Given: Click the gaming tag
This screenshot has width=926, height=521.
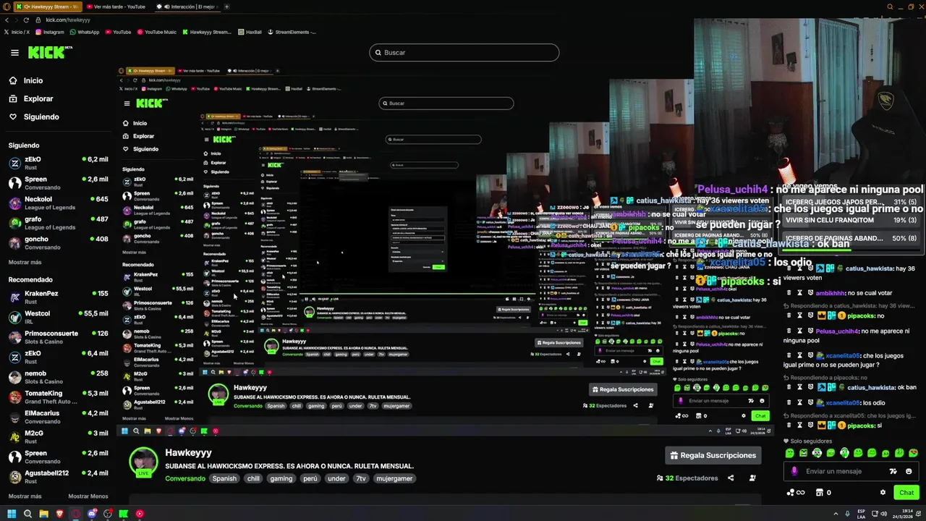Looking at the screenshot, I should 281,478.
